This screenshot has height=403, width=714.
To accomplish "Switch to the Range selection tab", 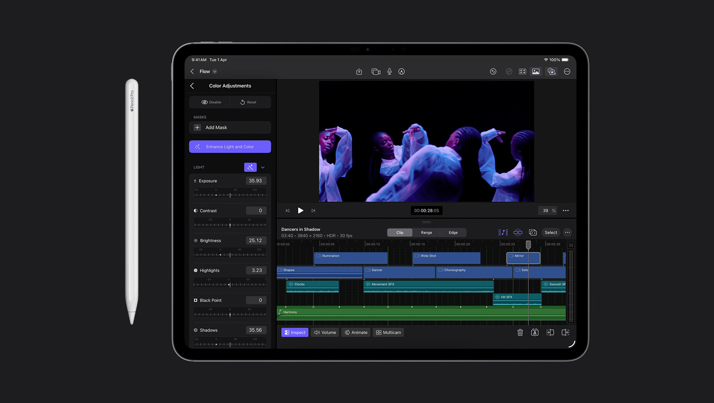I will point(426,232).
